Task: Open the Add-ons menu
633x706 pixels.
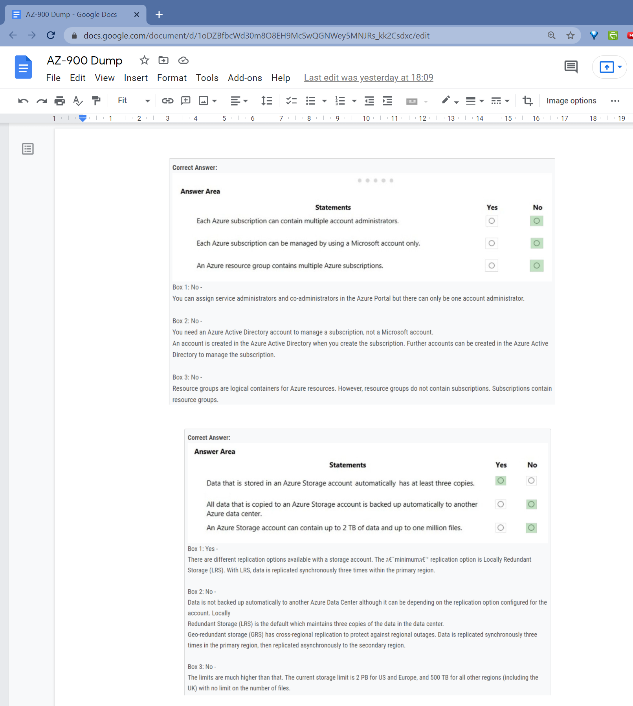Action: point(245,78)
